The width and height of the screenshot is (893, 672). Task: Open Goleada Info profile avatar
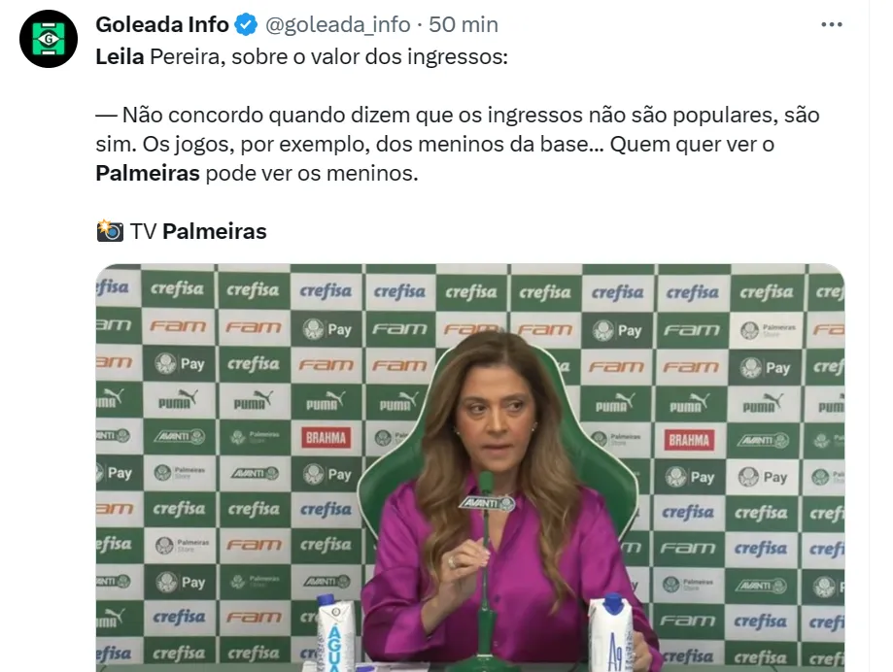(x=49, y=39)
